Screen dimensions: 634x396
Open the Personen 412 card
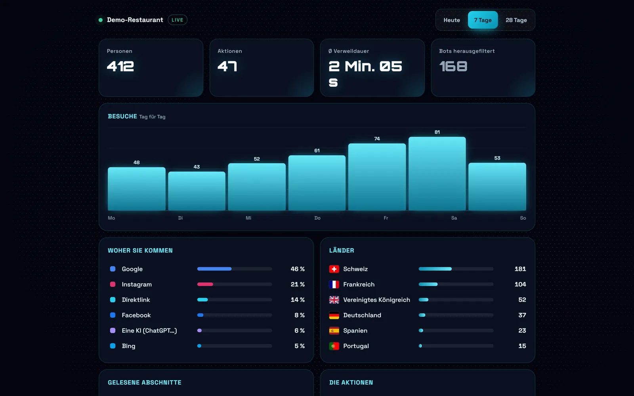click(x=151, y=68)
